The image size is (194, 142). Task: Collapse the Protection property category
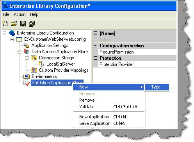pos(95,58)
